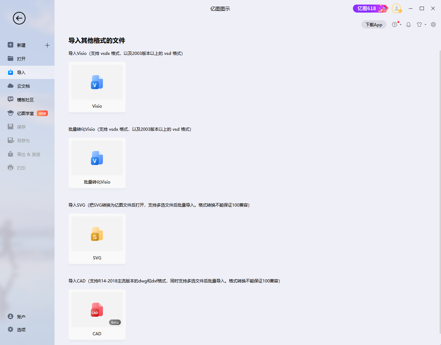This screenshot has width=441, height=345.
Task: Open 账户 in the sidebar
Action: click(21, 317)
